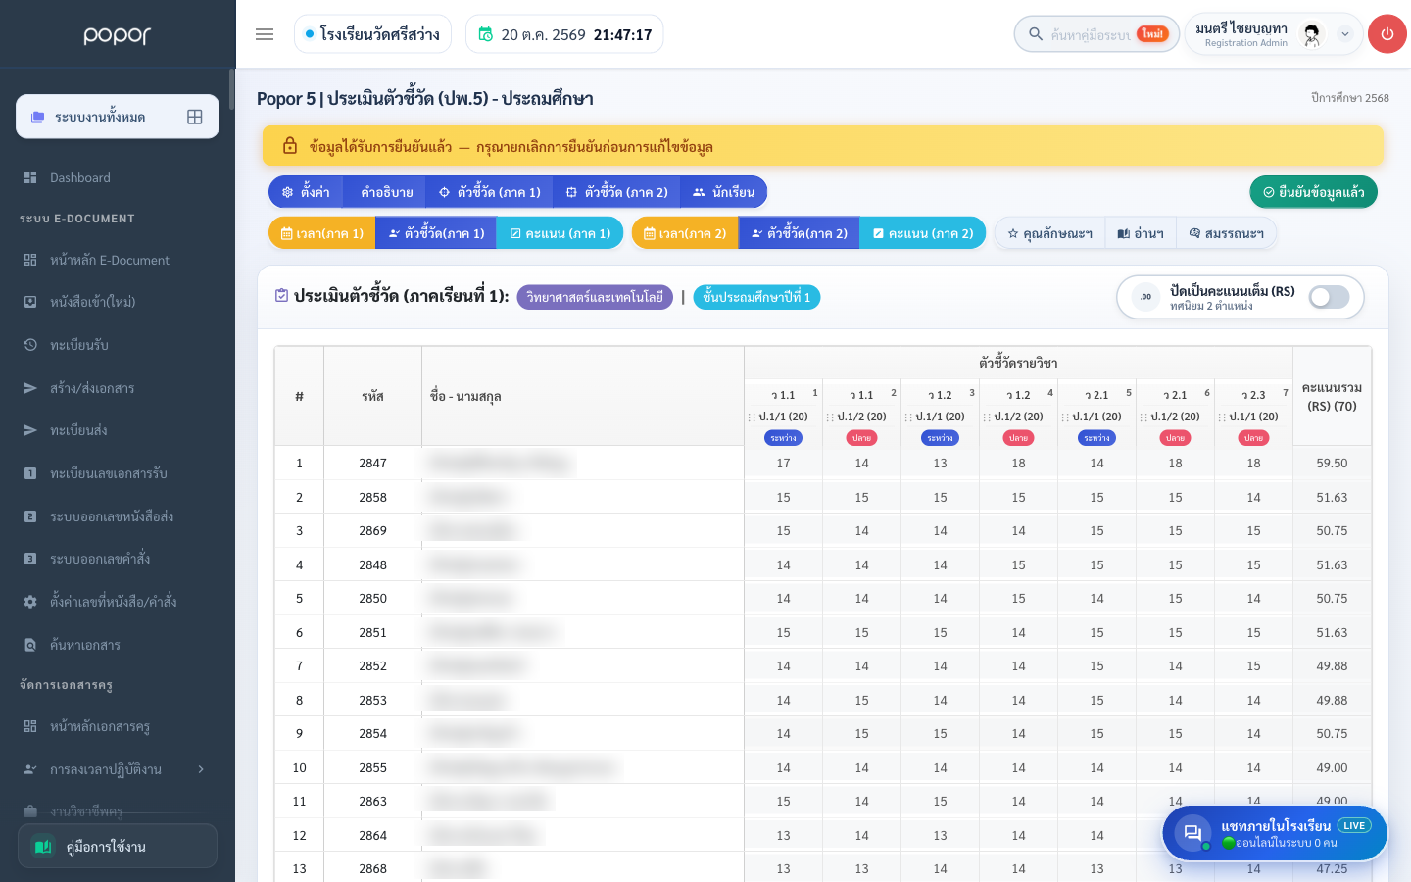The image size is (1411, 882).
Task: Switch to ตัวชี้วัด (ภาค 2) tab
Action: [616, 192]
